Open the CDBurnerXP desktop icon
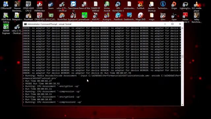This screenshot has height=119, width=211. 6,5
